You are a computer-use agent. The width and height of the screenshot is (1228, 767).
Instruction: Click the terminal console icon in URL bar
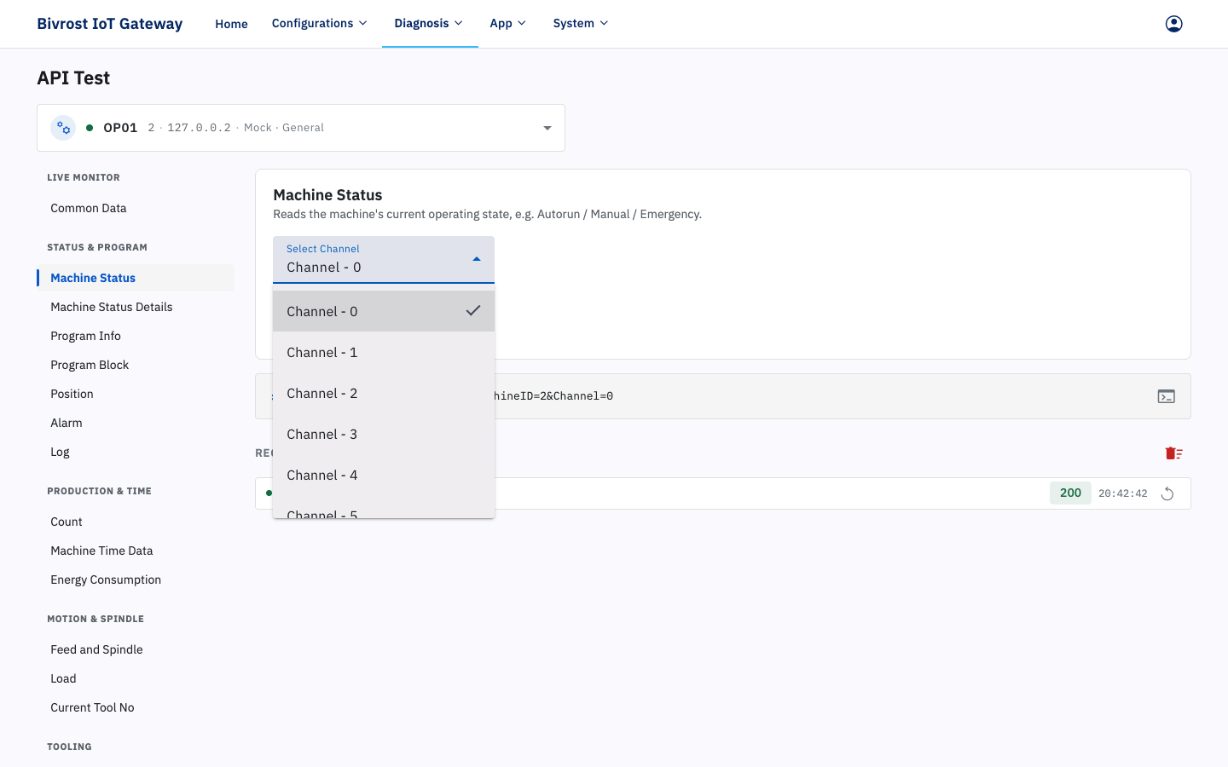1166,396
